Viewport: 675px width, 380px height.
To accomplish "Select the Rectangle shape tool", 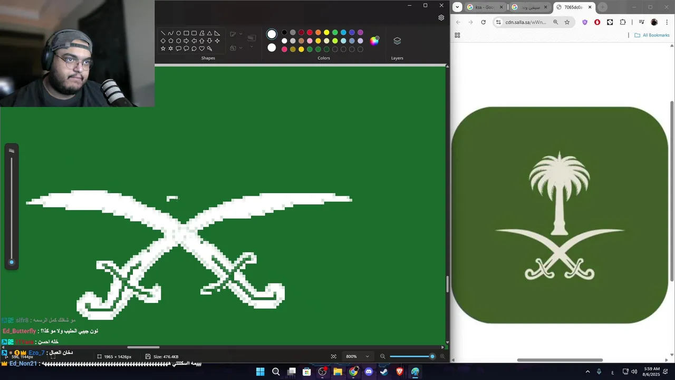I will [186, 33].
